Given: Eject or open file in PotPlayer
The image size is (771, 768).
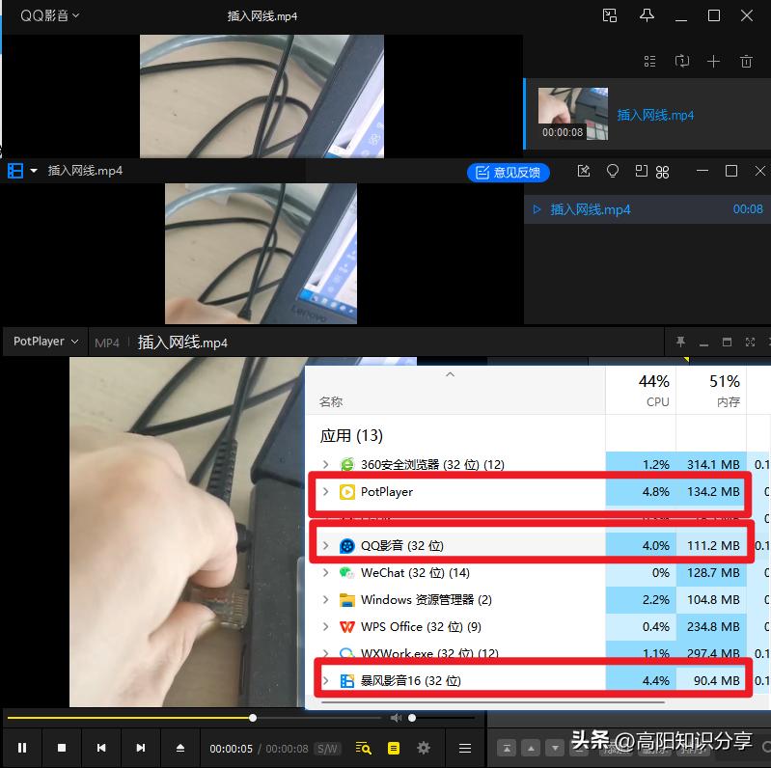Looking at the screenshot, I should tap(179, 748).
